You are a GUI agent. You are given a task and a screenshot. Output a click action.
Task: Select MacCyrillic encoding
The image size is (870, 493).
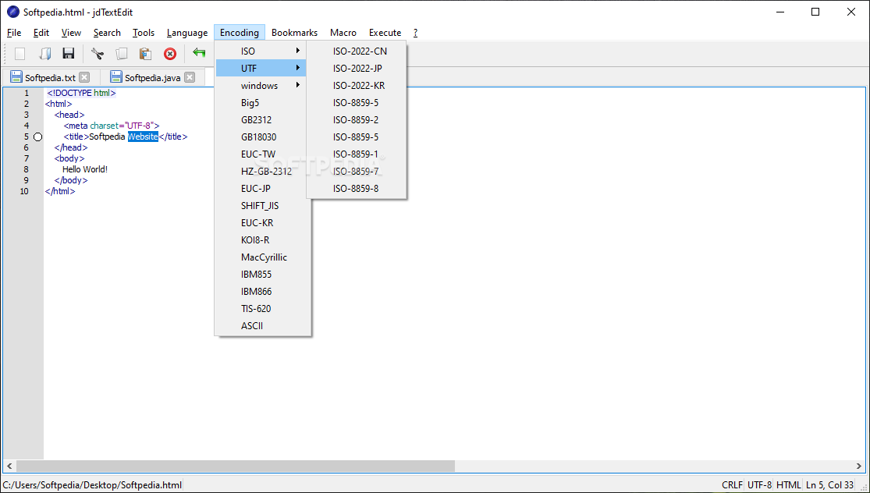(262, 257)
